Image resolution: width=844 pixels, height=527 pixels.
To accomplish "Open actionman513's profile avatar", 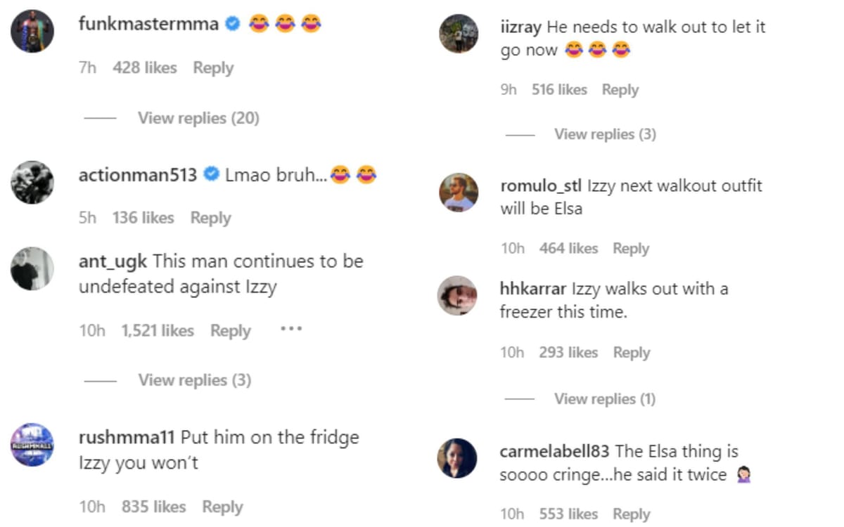I will [x=31, y=181].
